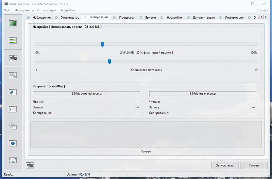
Task: Switch to the Настройки tab
Action: (172, 18)
